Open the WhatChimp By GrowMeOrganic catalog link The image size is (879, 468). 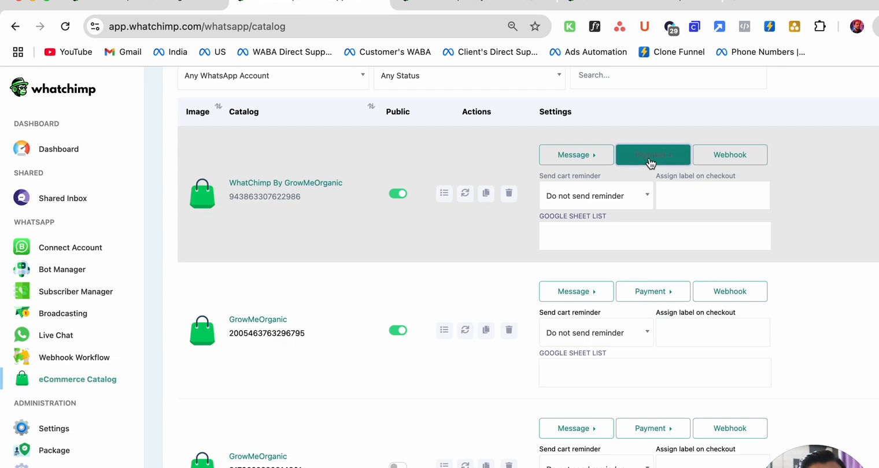[286, 183]
